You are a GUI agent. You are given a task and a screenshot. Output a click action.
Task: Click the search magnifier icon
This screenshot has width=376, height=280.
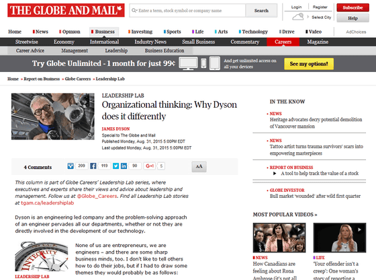[x=134, y=10]
